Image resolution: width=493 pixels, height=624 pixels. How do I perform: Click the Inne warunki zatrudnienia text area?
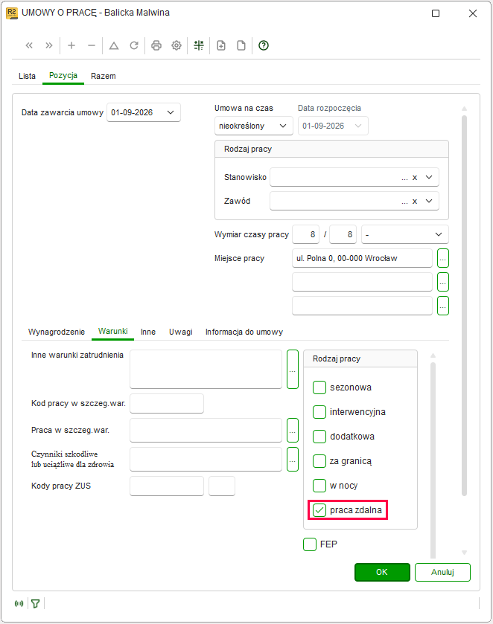pyautogui.click(x=206, y=370)
